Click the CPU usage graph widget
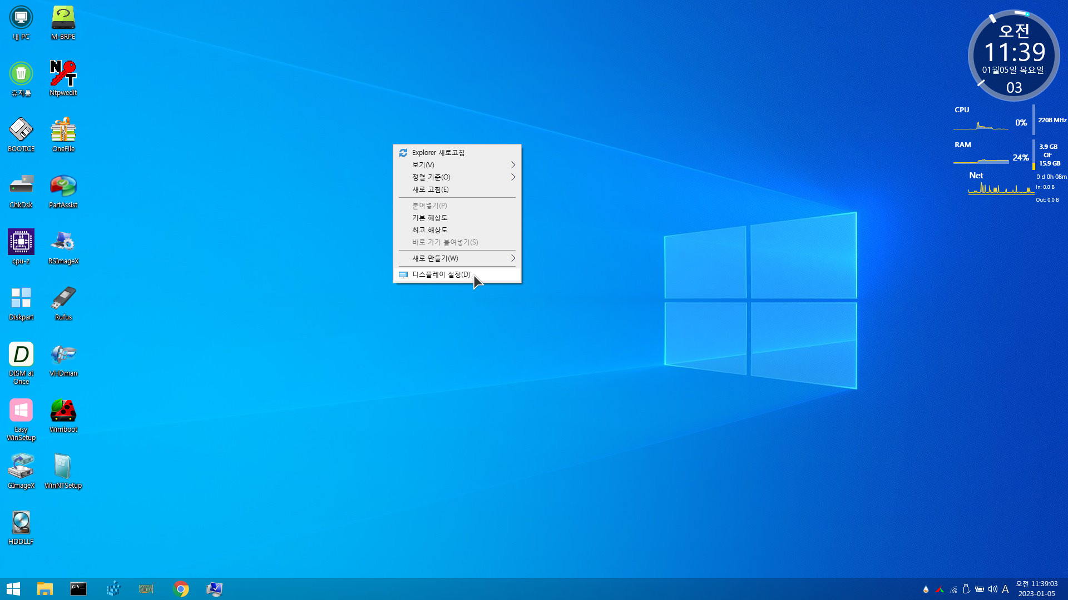The height and width of the screenshot is (600, 1068). (x=981, y=124)
